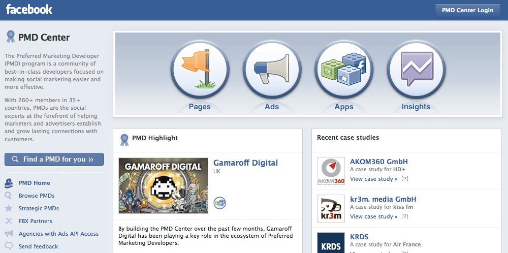
Task: Open Strategic PMDs link
Action: pos(39,208)
